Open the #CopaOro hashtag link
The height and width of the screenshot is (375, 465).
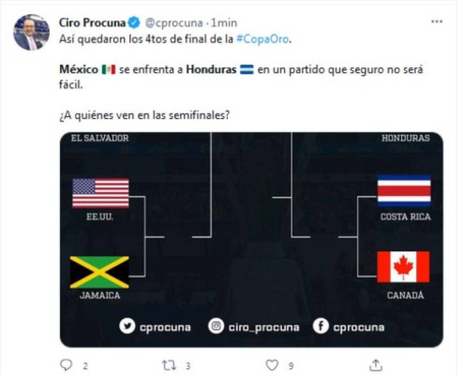(262, 41)
